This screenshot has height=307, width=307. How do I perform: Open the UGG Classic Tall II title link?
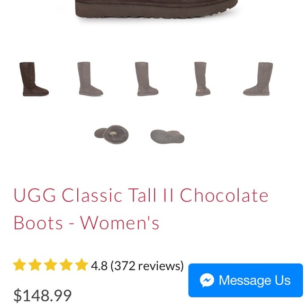point(141,209)
